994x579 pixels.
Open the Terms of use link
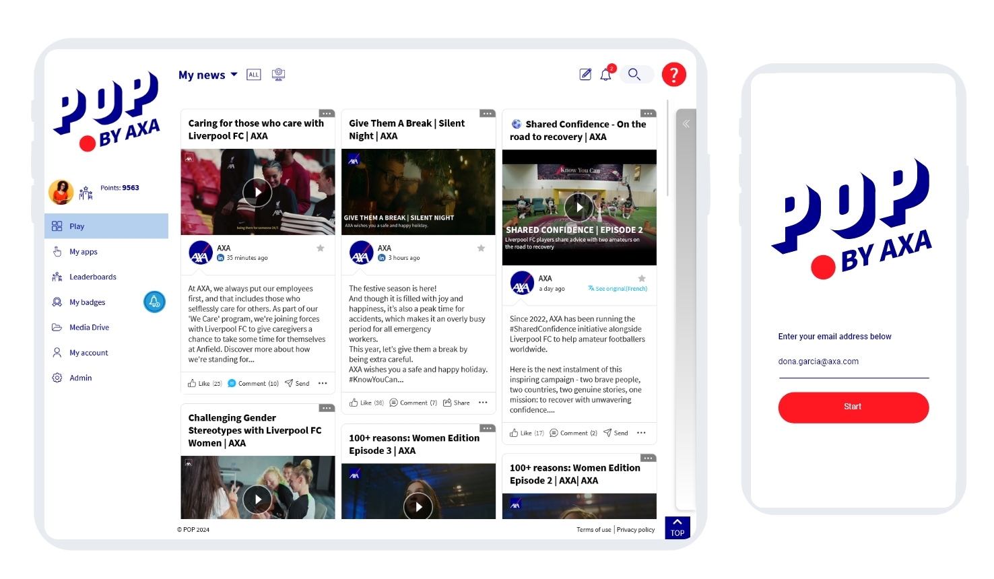tap(594, 530)
